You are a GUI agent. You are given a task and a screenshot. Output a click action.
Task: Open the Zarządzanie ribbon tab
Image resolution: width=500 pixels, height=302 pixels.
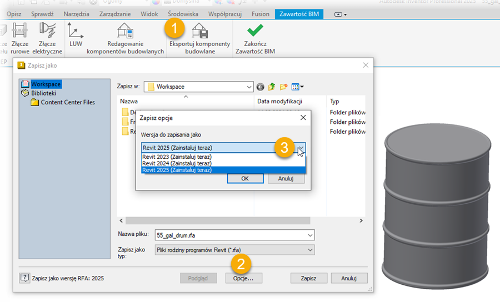click(x=115, y=14)
